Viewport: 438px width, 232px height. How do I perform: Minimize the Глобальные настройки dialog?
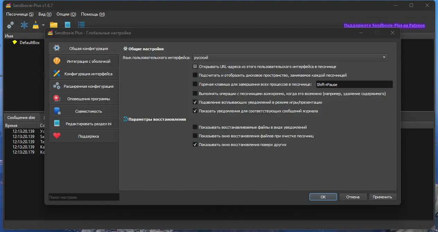coord(361,33)
